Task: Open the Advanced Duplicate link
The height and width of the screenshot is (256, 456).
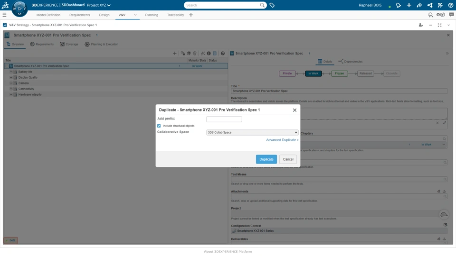Action: [282, 140]
